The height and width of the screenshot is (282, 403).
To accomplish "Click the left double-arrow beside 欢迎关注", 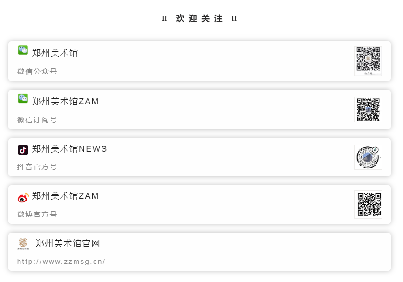I will point(164,19).
